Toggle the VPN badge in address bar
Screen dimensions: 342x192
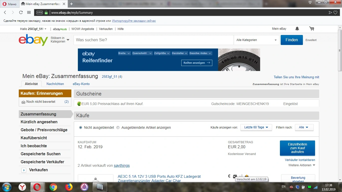(x=40, y=12)
